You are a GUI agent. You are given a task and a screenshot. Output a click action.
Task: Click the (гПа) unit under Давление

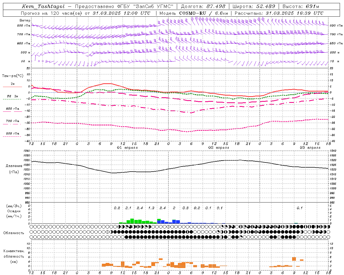click(14, 172)
